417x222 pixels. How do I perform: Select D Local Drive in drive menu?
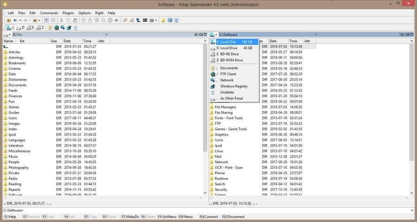tap(234, 48)
